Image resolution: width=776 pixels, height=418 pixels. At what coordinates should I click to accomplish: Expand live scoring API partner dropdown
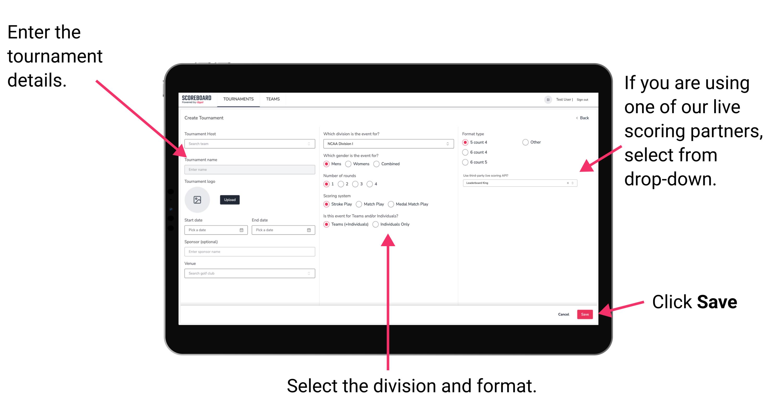click(574, 183)
